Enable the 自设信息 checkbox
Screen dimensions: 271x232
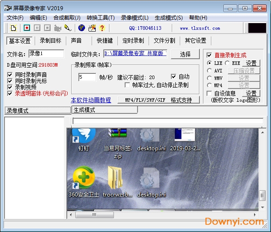[209, 94]
